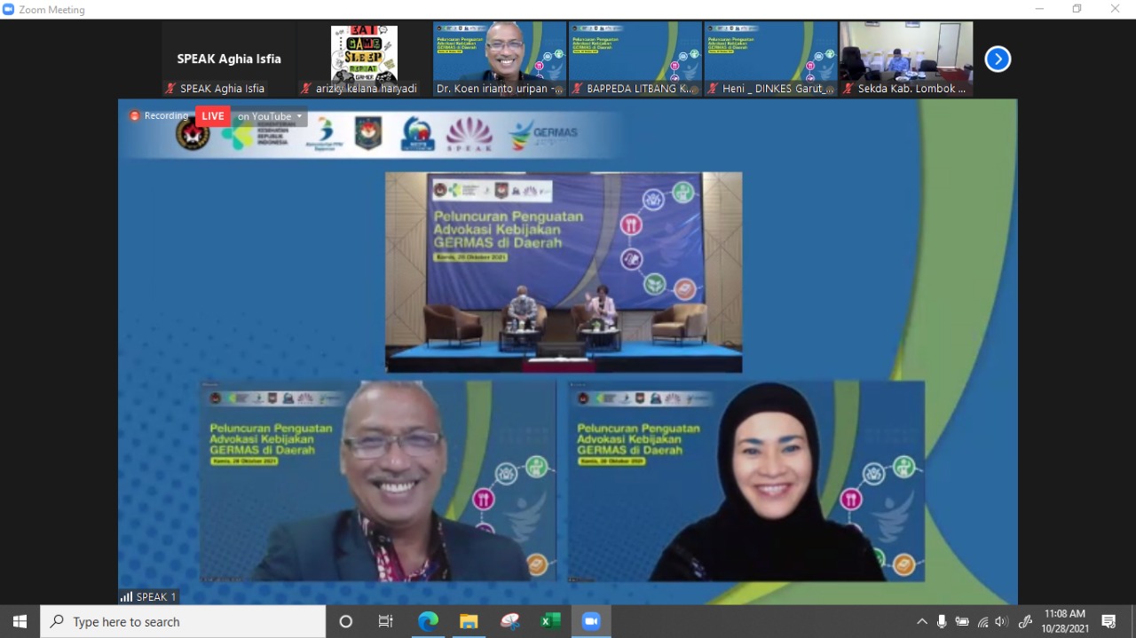Click the SPEAK 1 speaker name label

pos(156,597)
